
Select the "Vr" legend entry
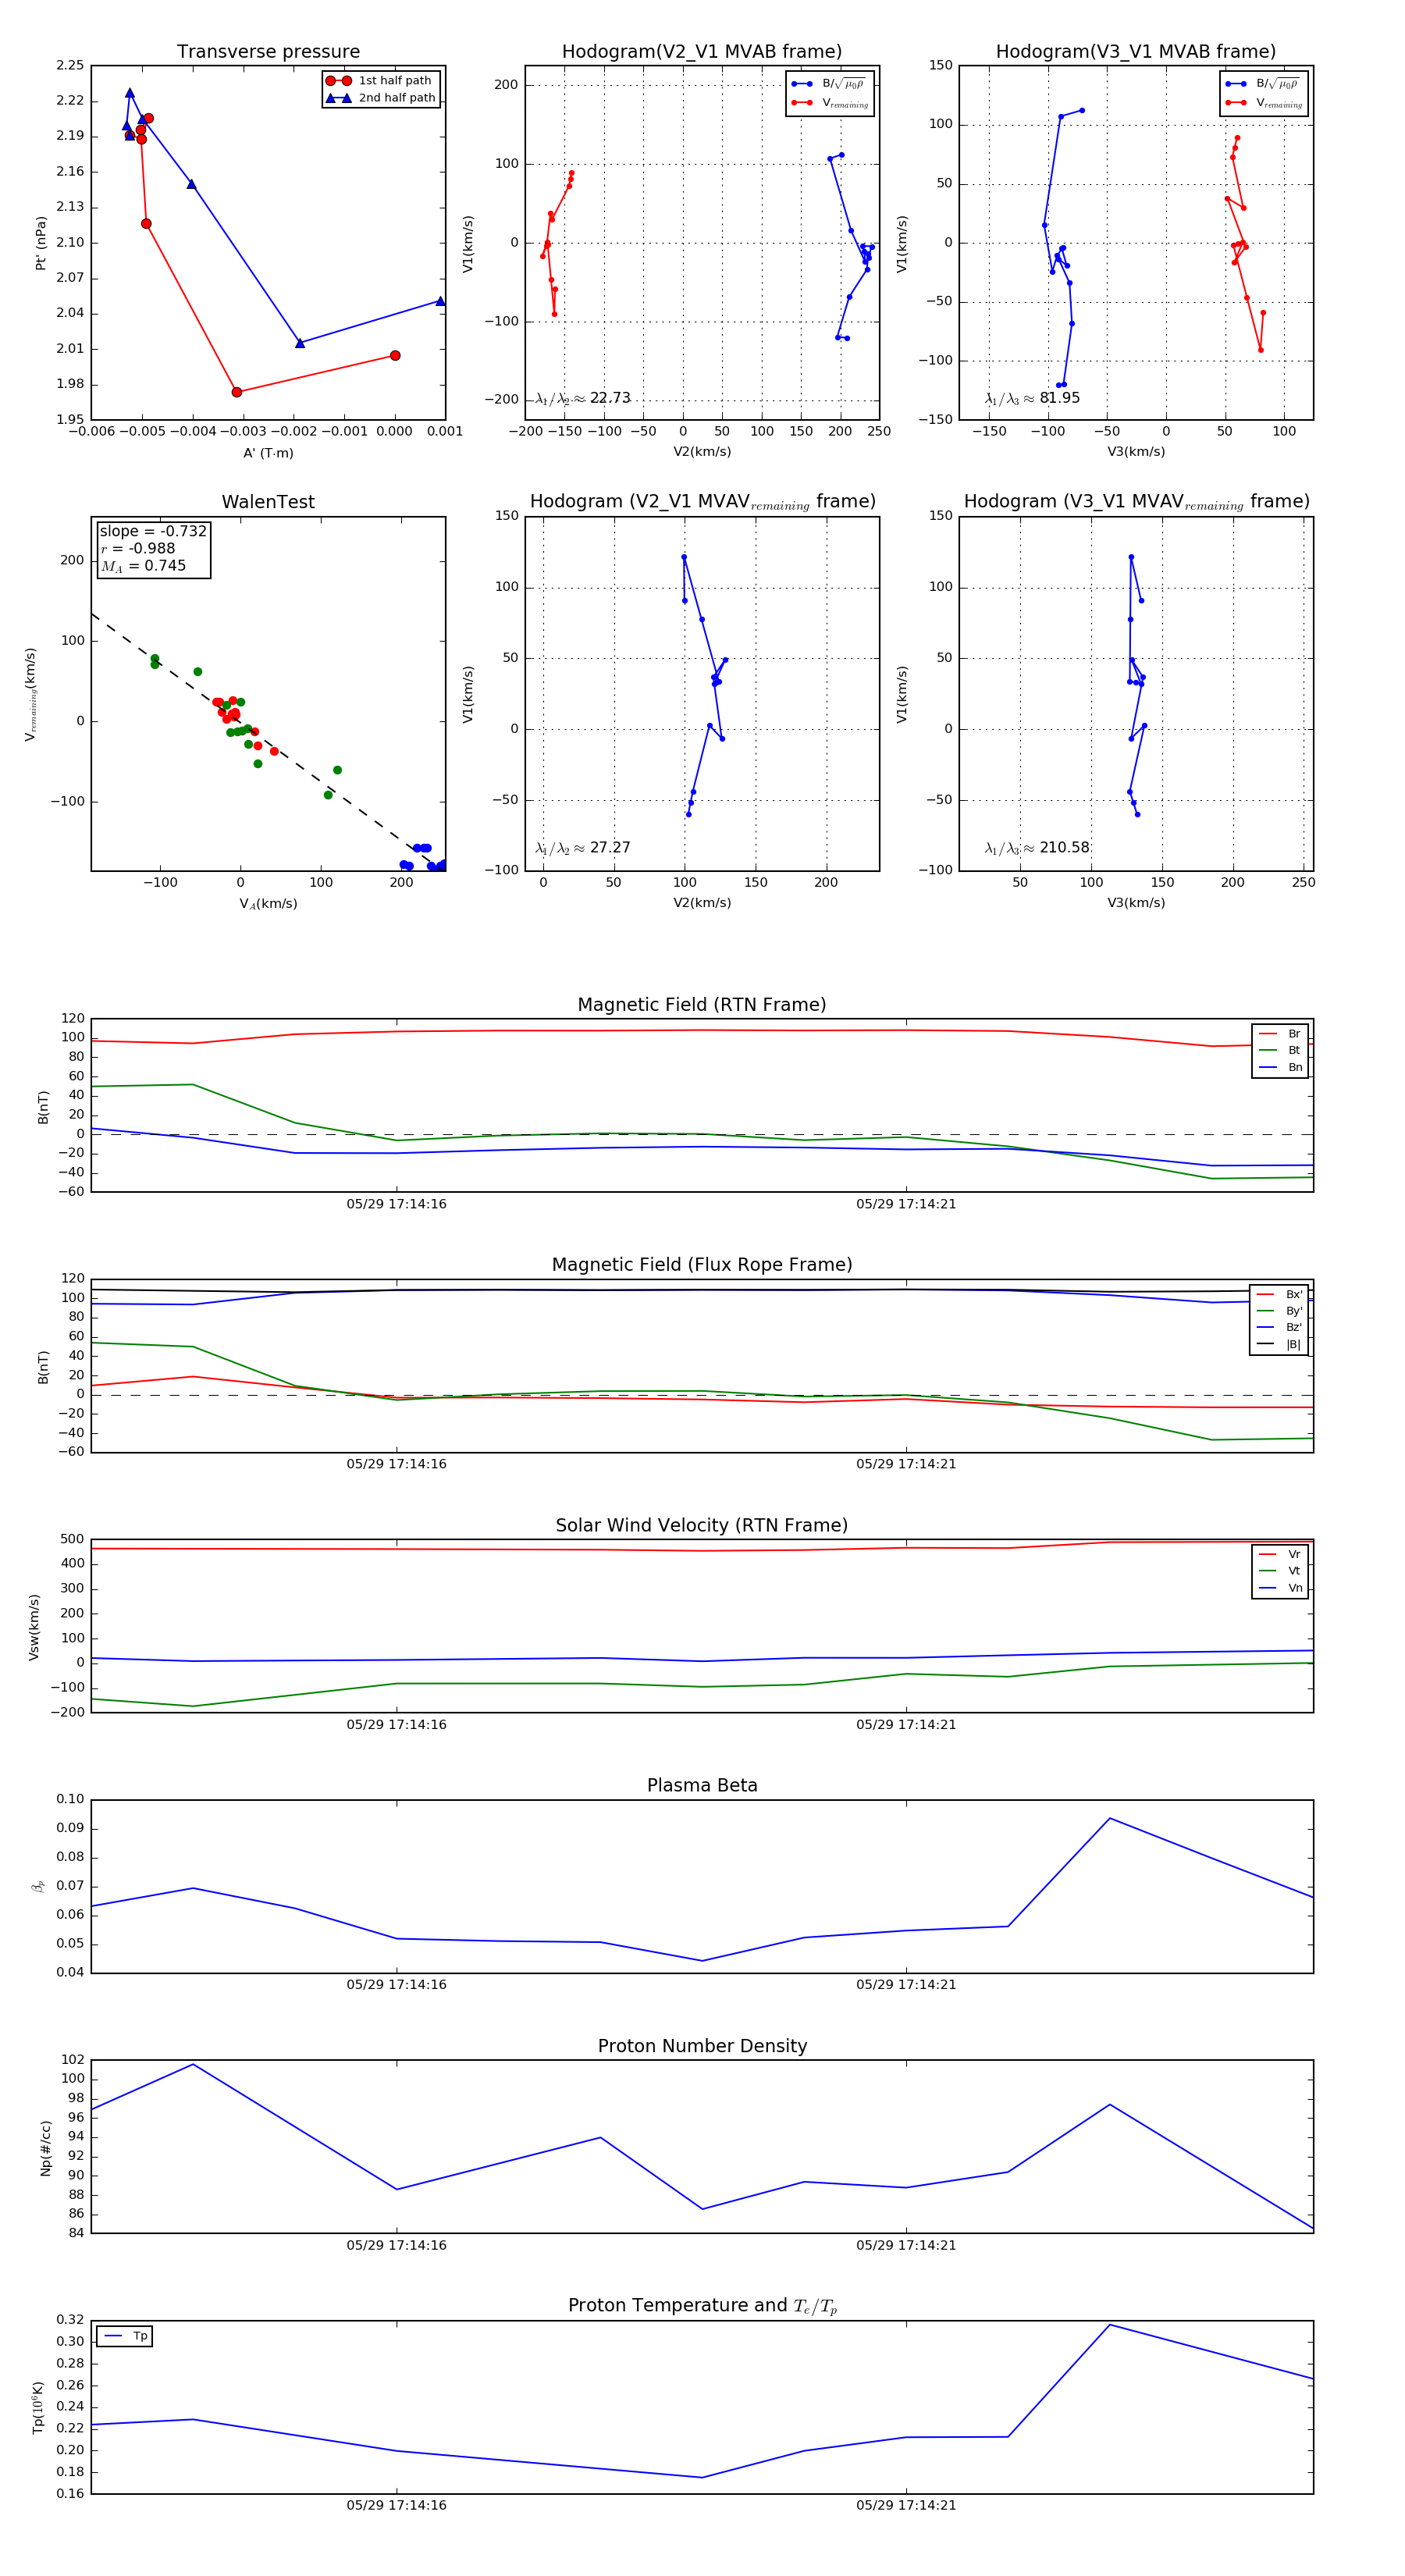[x=1280, y=1555]
